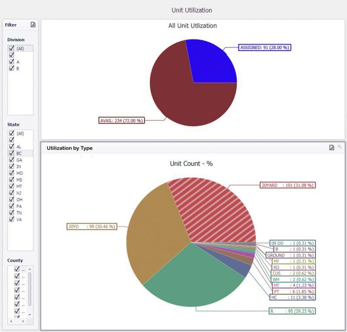Click the Utilization by Type panel title
This screenshot has height=332, width=347.
pos(69,148)
